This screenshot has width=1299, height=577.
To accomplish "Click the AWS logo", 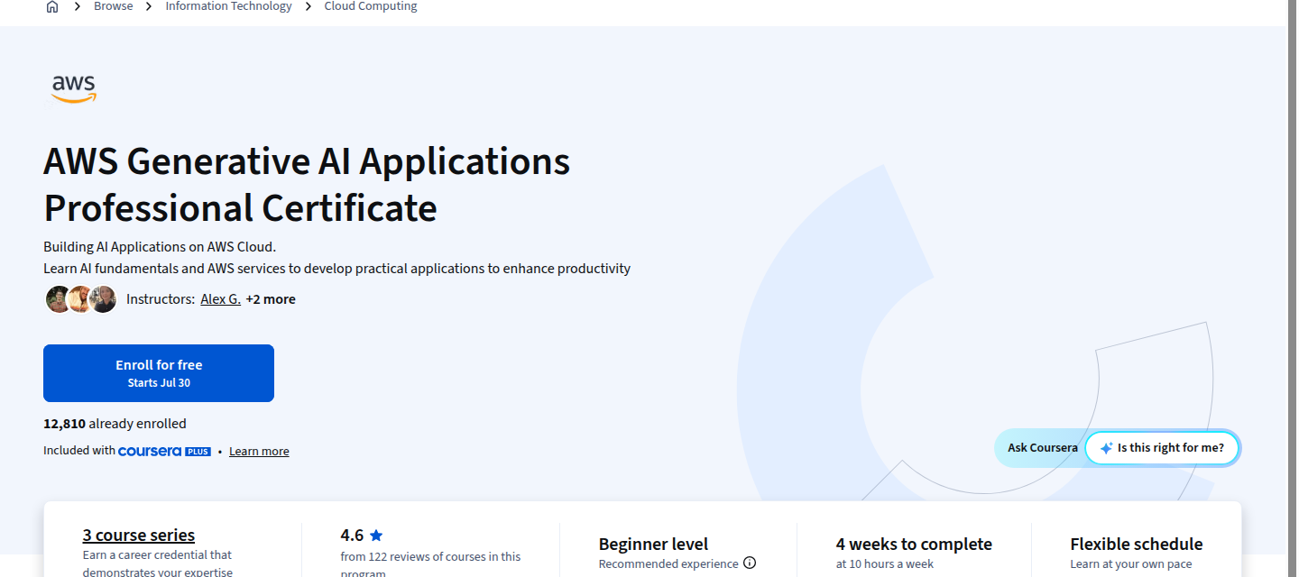I will coord(74,88).
